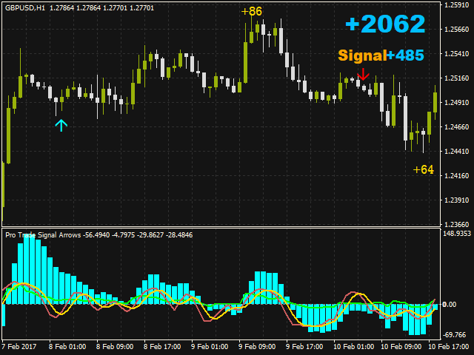Click the -69.766 indicator scale minimum

455,335
